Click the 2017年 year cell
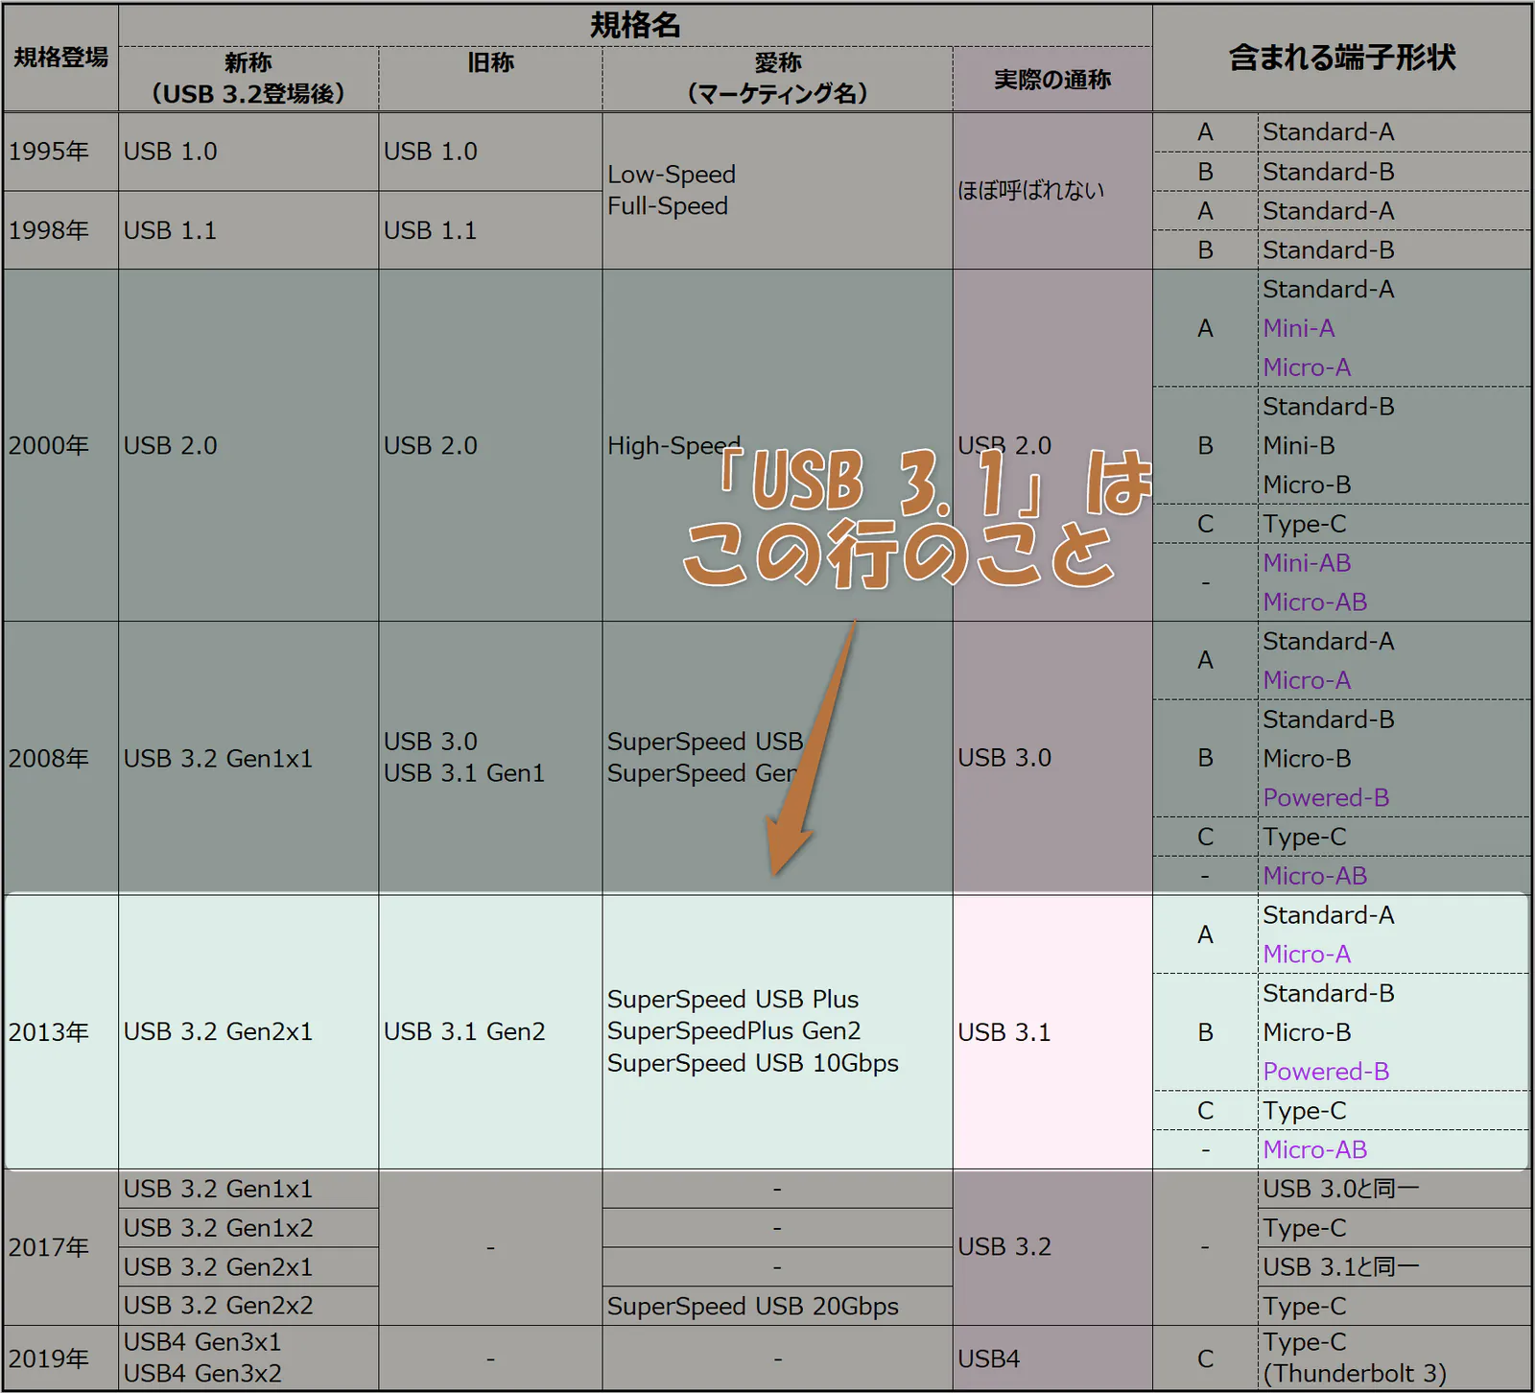The width and height of the screenshot is (1535, 1393). (x=61, y=1247)
